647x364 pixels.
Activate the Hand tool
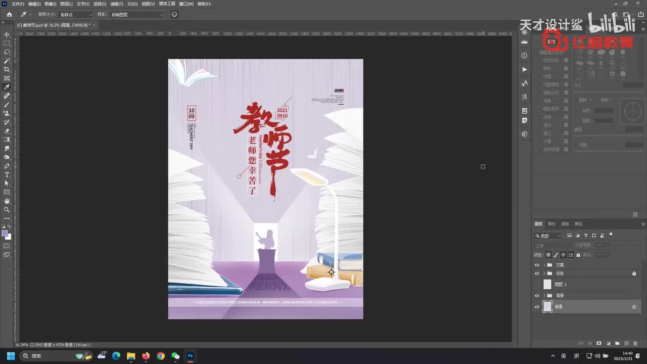(x=7, y=201)
